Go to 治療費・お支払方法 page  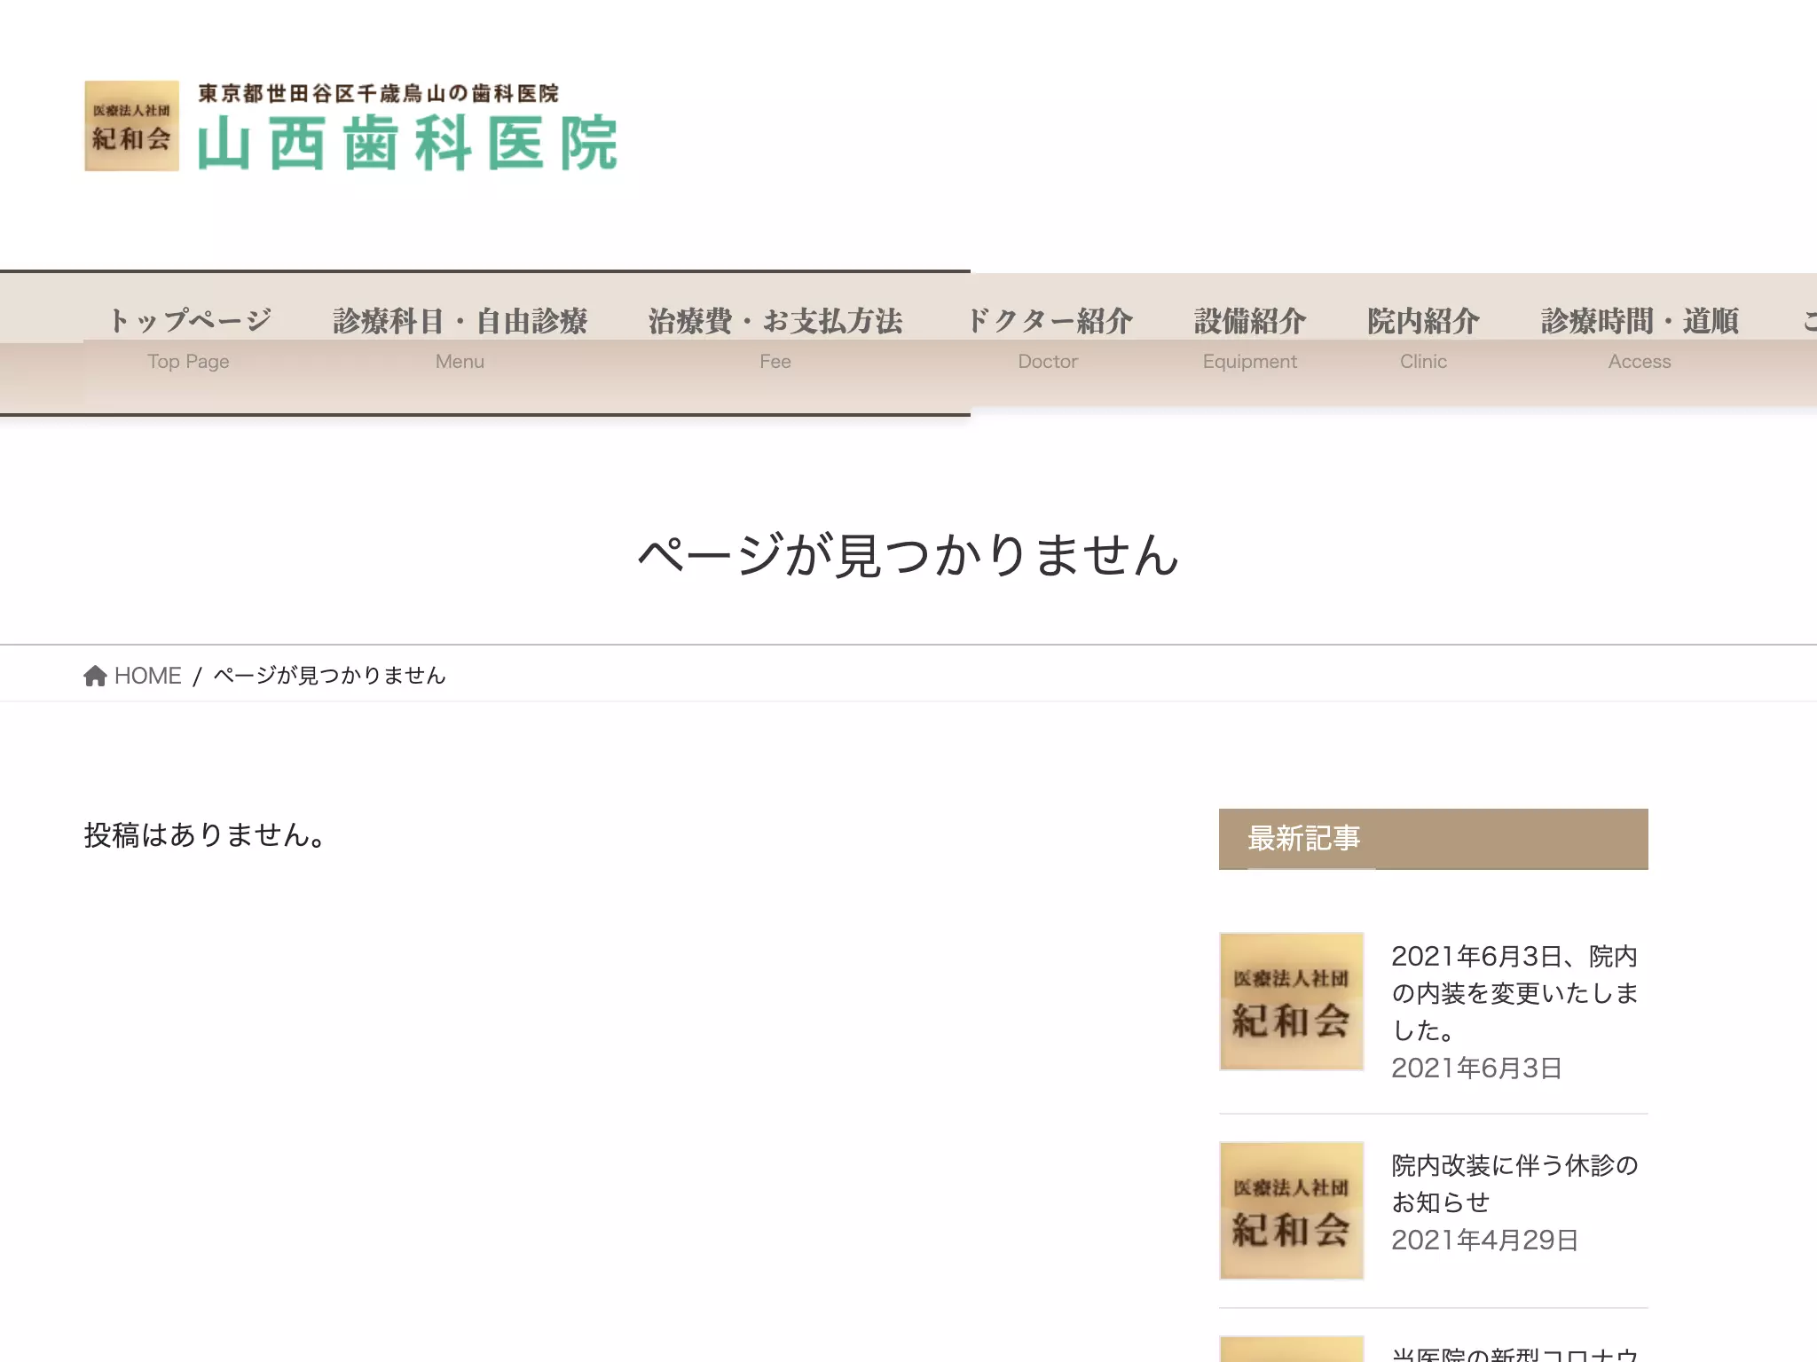tap(775, 339)
